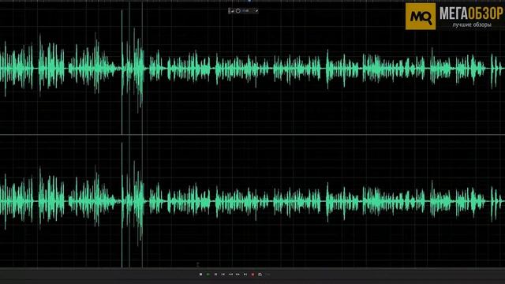This screenshot has width=505, height=284.
Task: Move playhead to next marker
Action: tap(245, 275)
